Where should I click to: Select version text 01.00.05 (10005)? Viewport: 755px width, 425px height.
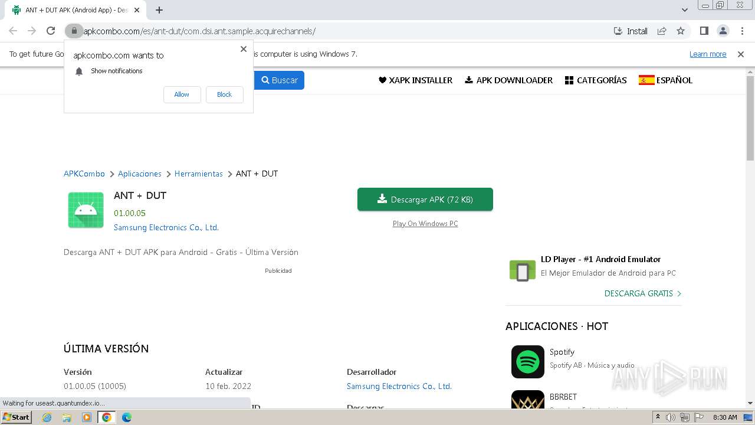coord(95,386)
